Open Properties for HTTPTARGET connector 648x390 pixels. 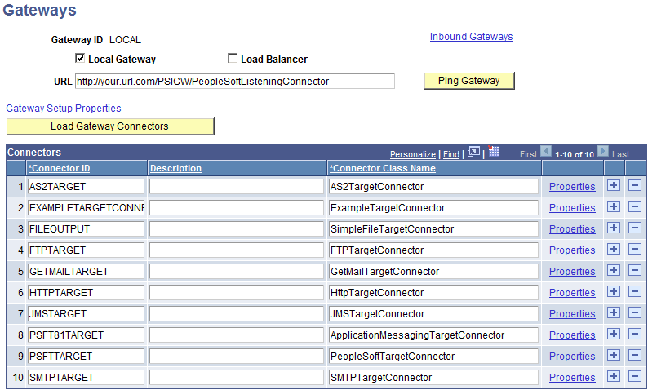(572, 292)
